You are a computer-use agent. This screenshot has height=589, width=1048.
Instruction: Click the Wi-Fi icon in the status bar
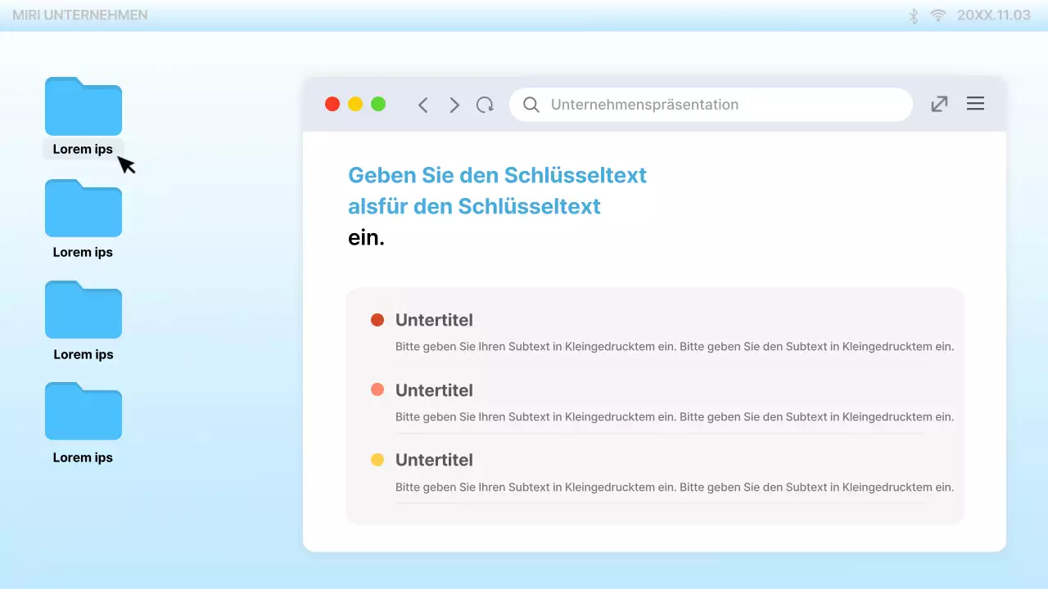937,15
